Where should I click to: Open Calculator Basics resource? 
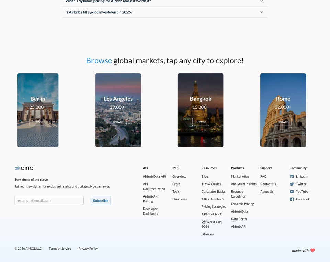(x=213, y=192)
